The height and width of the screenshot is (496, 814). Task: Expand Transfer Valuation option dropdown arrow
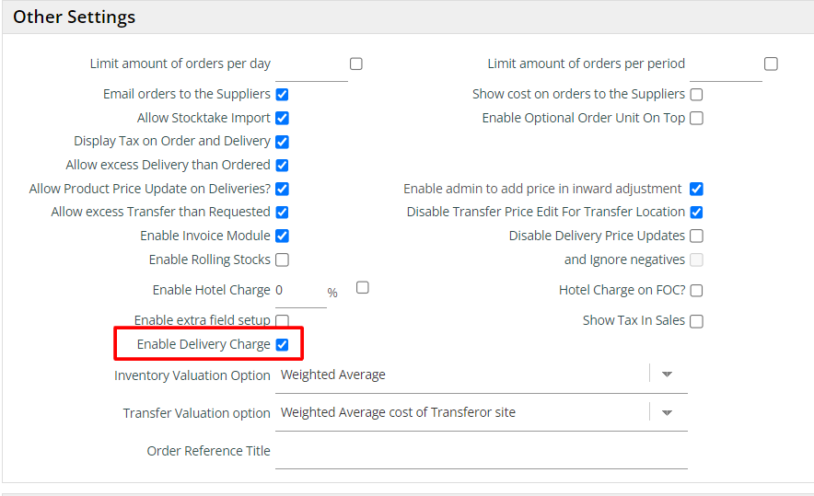pyautogui.click(x=668, y=412)
